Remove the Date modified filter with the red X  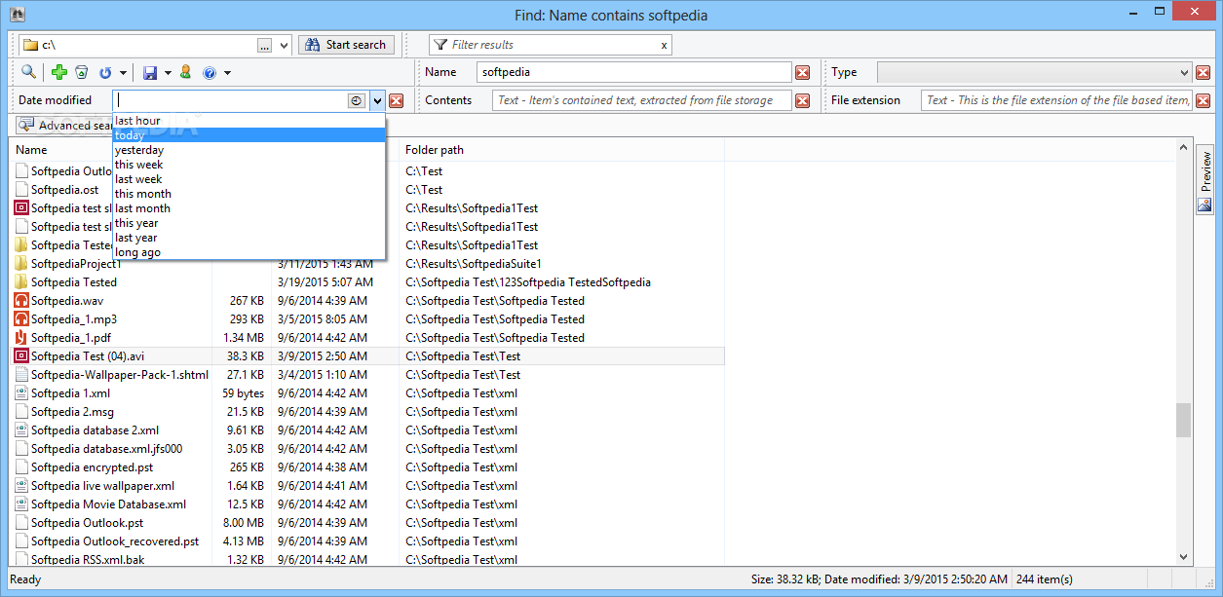[x=397, y=100]
